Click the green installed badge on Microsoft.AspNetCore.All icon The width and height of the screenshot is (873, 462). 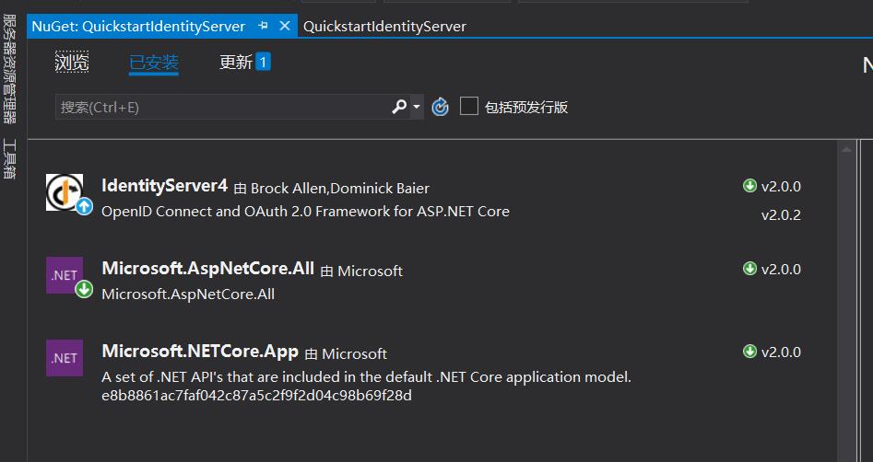tap(84, 289)
